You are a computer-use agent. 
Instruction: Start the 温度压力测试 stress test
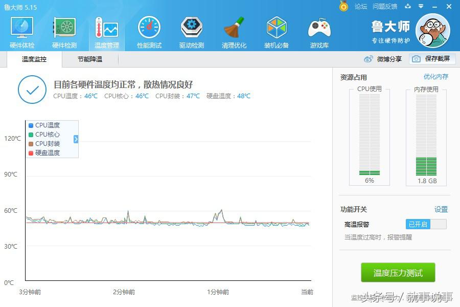397,272
